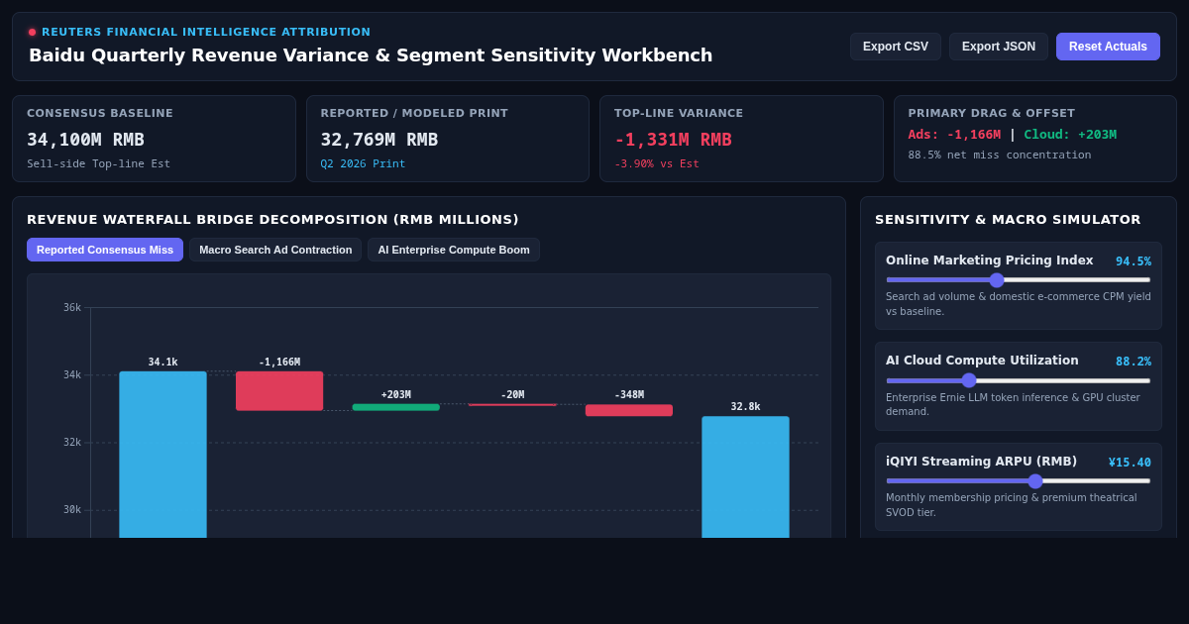Screen dimensions: 1189x624
Task: Click the ¥15.40 ARPU value
Action: (1130, 463)
